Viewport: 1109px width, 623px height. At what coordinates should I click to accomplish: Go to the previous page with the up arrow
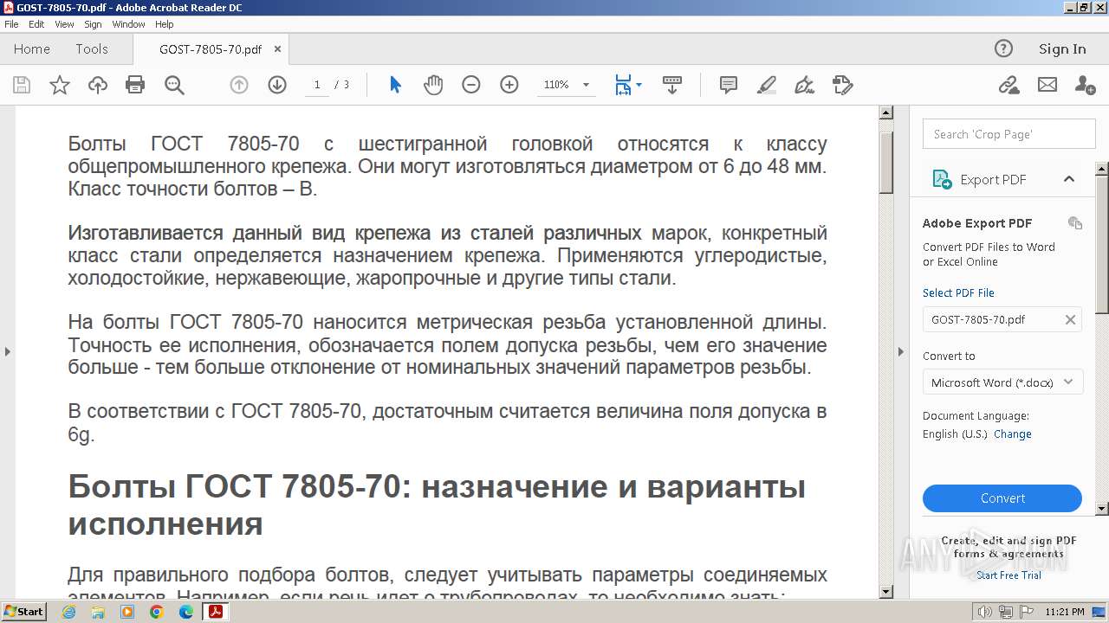click(239, 85)
